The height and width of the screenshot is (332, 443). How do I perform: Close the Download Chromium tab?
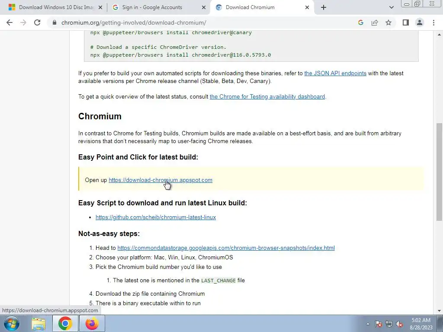click(x=307, y=7)
